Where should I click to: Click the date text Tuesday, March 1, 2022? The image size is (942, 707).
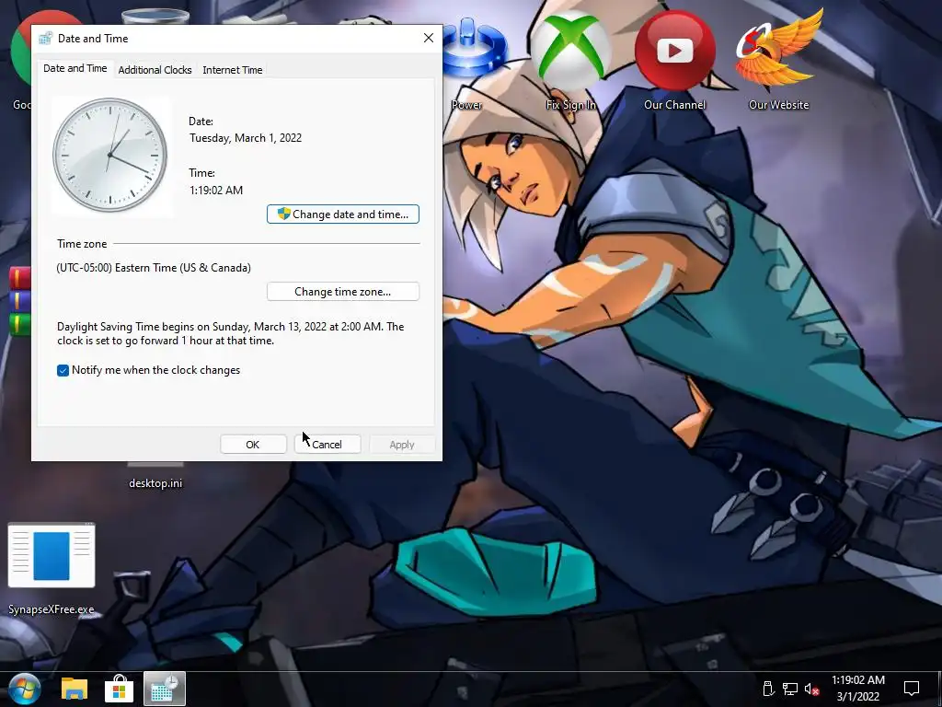click(x=246, y=138)
